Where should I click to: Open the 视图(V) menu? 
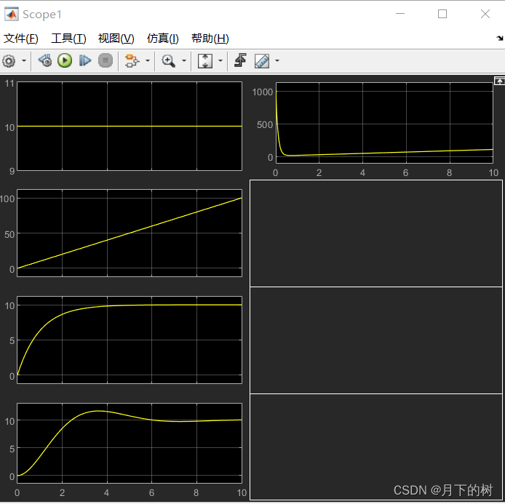[116, 39]
